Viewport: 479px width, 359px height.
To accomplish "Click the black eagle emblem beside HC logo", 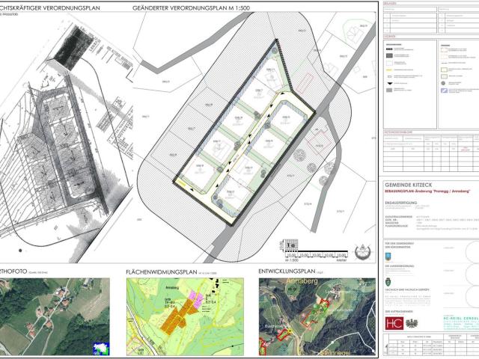I will tap(412, 324).
